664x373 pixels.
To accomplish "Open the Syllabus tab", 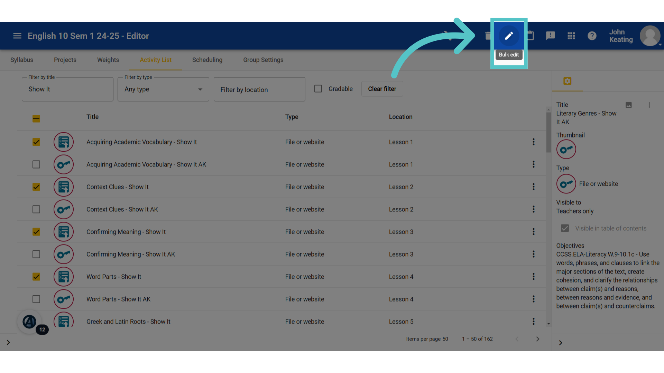I will (22, 60).
